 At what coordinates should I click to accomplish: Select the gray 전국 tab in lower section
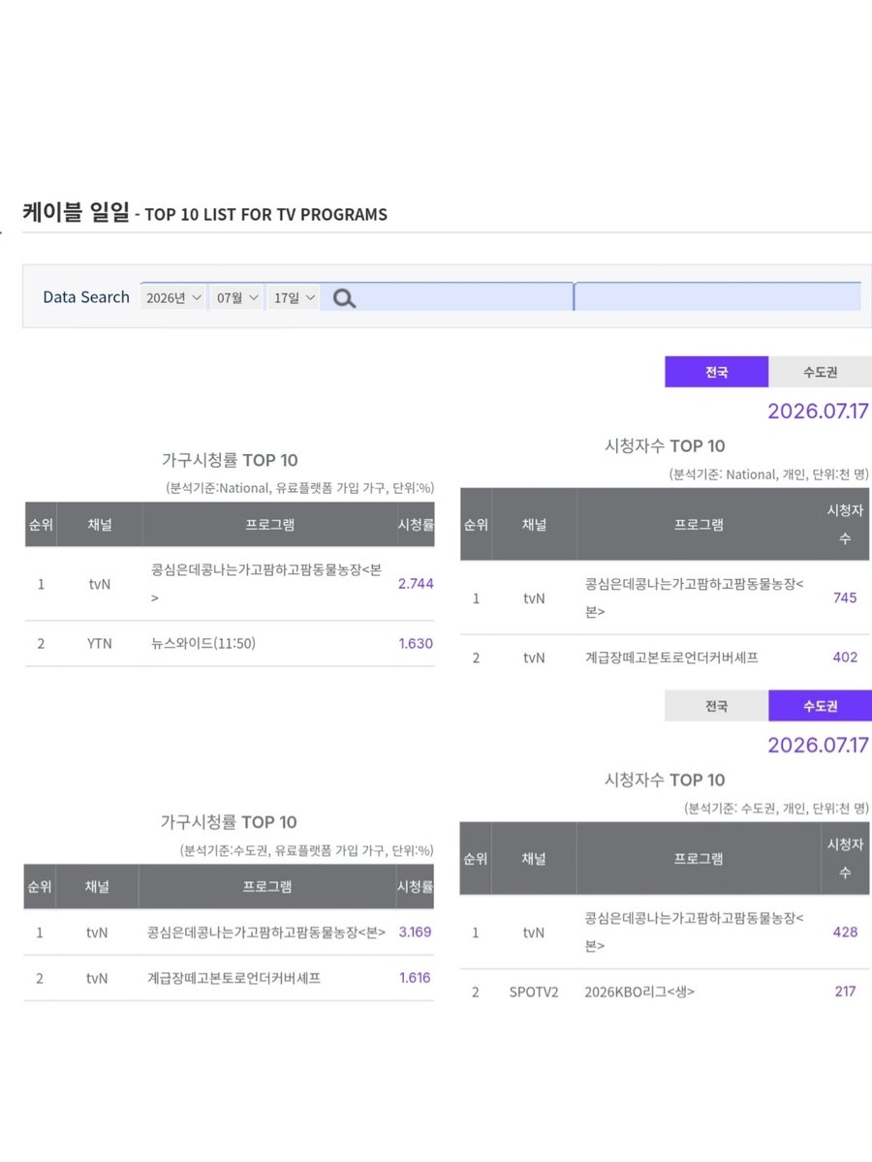(x=716, y=706)
